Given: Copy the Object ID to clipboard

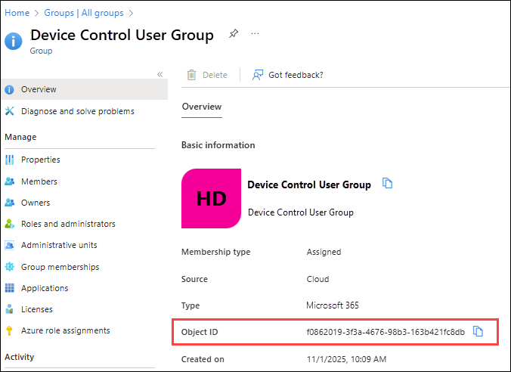Looking at the screenshot, I should pyautogui.click(x=478, y=331).
